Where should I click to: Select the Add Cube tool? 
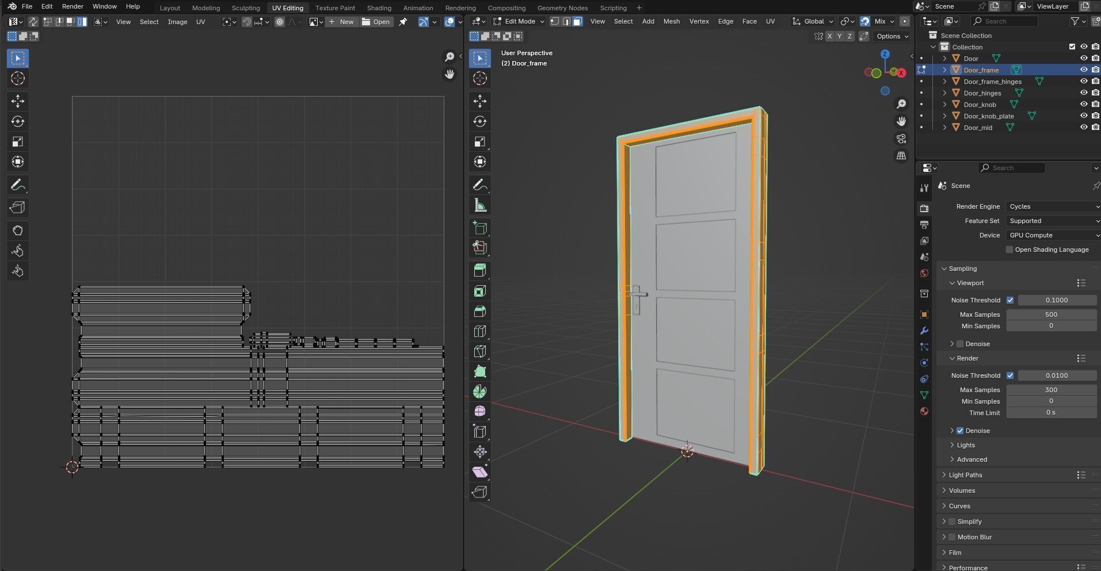[x=480, y=228]
